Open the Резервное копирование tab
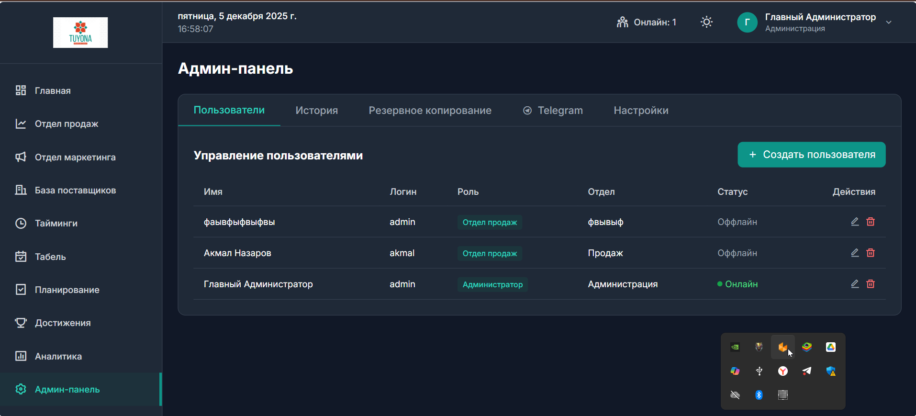The width and height of the screenshot is (916, 416). click(430, 111)
